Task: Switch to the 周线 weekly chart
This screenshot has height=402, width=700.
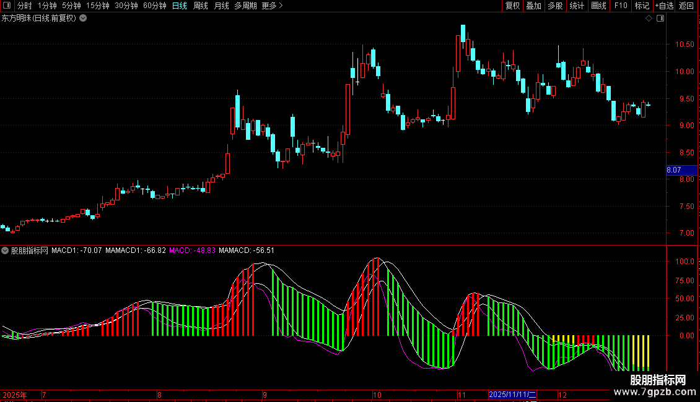Action: click(201, 6)
